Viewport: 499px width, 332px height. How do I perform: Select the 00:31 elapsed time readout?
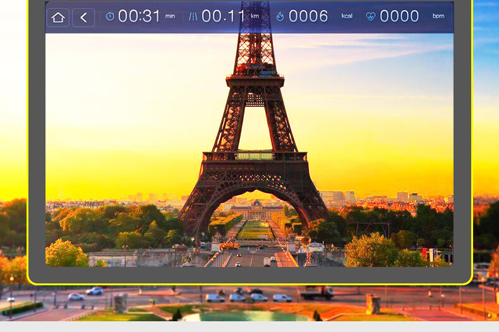click(139, 16)
